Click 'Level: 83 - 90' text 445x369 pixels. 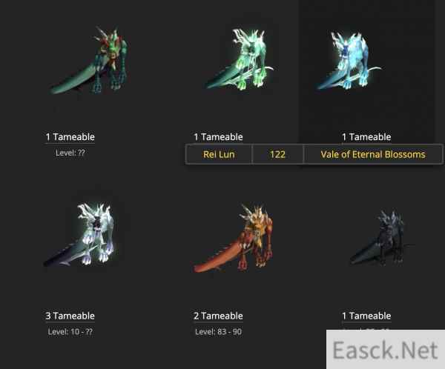[218, 332]
